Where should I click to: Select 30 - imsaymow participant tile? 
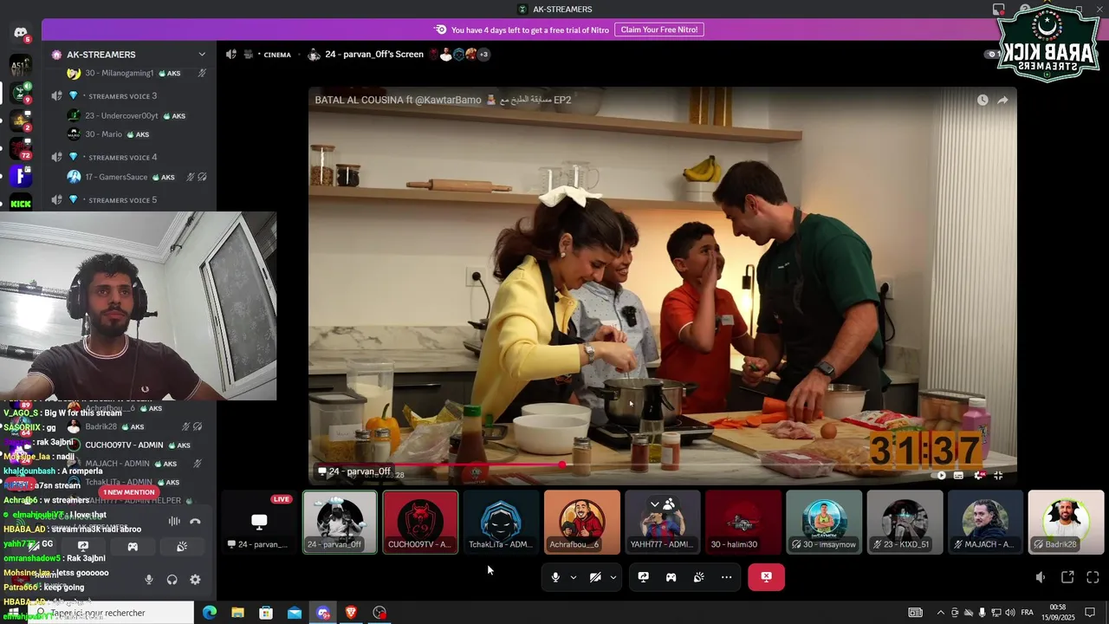[x=823, y=522]
